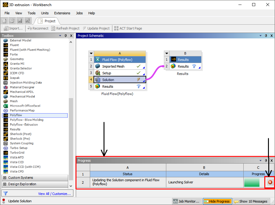Pin the Toolbox panel open
Image resolution: width=275 pixels, height=205 pixels.
pyautogui.click(x=65, y=35)
